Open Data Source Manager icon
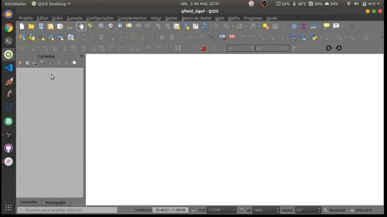The width and height of the screenshot is (387, 217). pyautogui.click(x=22, y=37)
